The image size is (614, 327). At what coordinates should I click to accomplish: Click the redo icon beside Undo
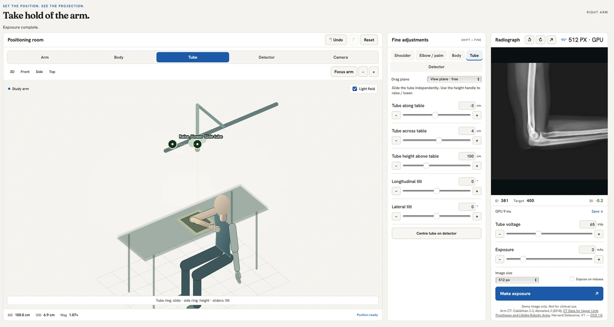pos(353,40)
